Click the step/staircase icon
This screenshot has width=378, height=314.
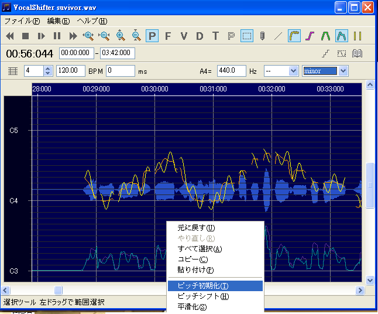click(326, 53)
